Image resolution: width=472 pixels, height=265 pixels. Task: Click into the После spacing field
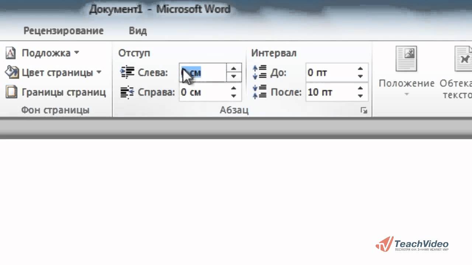[330, 92]
